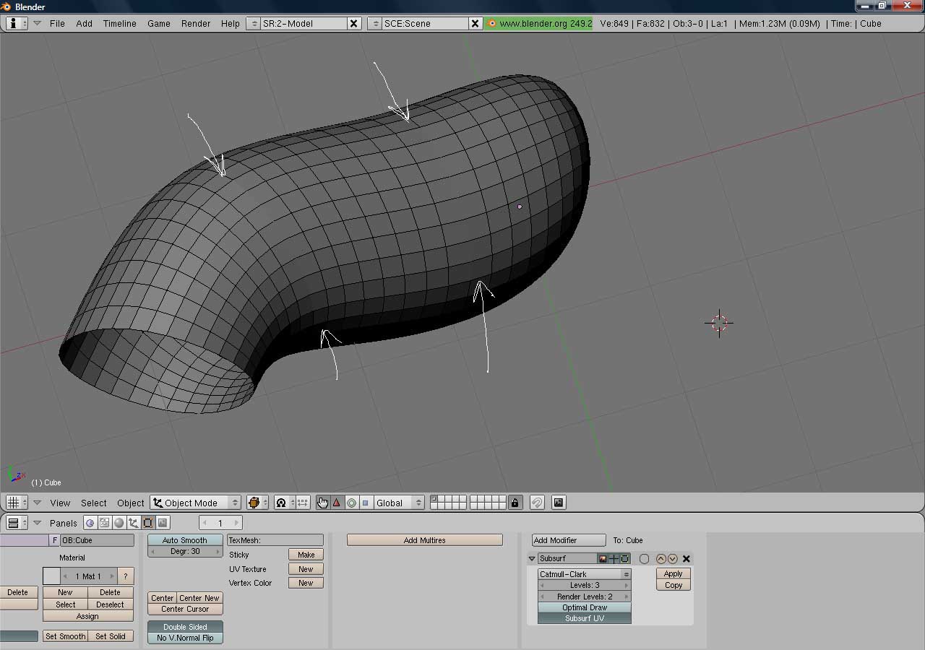Click Set Smooth
Image resolution: width=925 pixels, height=650 pixels.
tap(65, 636)
